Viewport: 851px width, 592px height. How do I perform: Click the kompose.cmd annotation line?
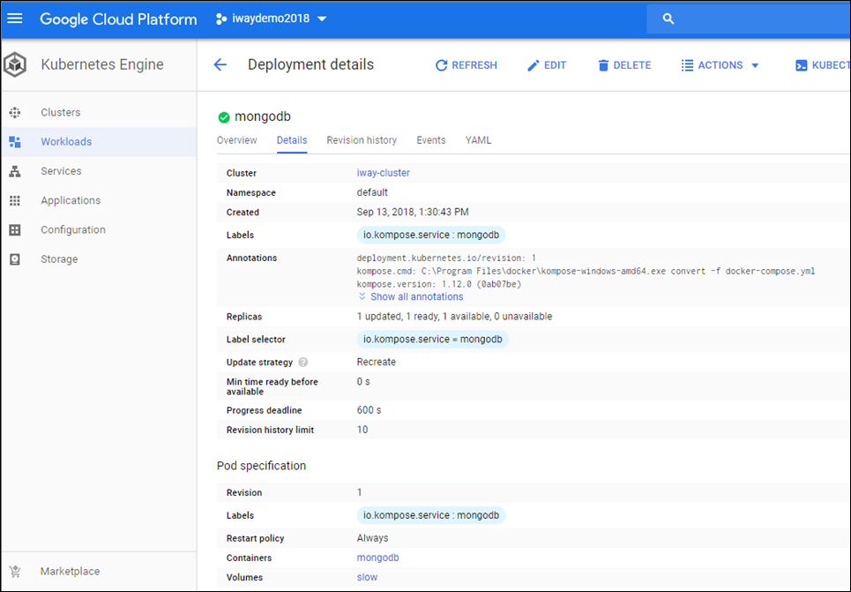[x=586, y=271]
